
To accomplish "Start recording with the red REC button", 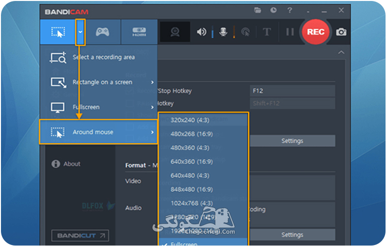I will [316, 32].
